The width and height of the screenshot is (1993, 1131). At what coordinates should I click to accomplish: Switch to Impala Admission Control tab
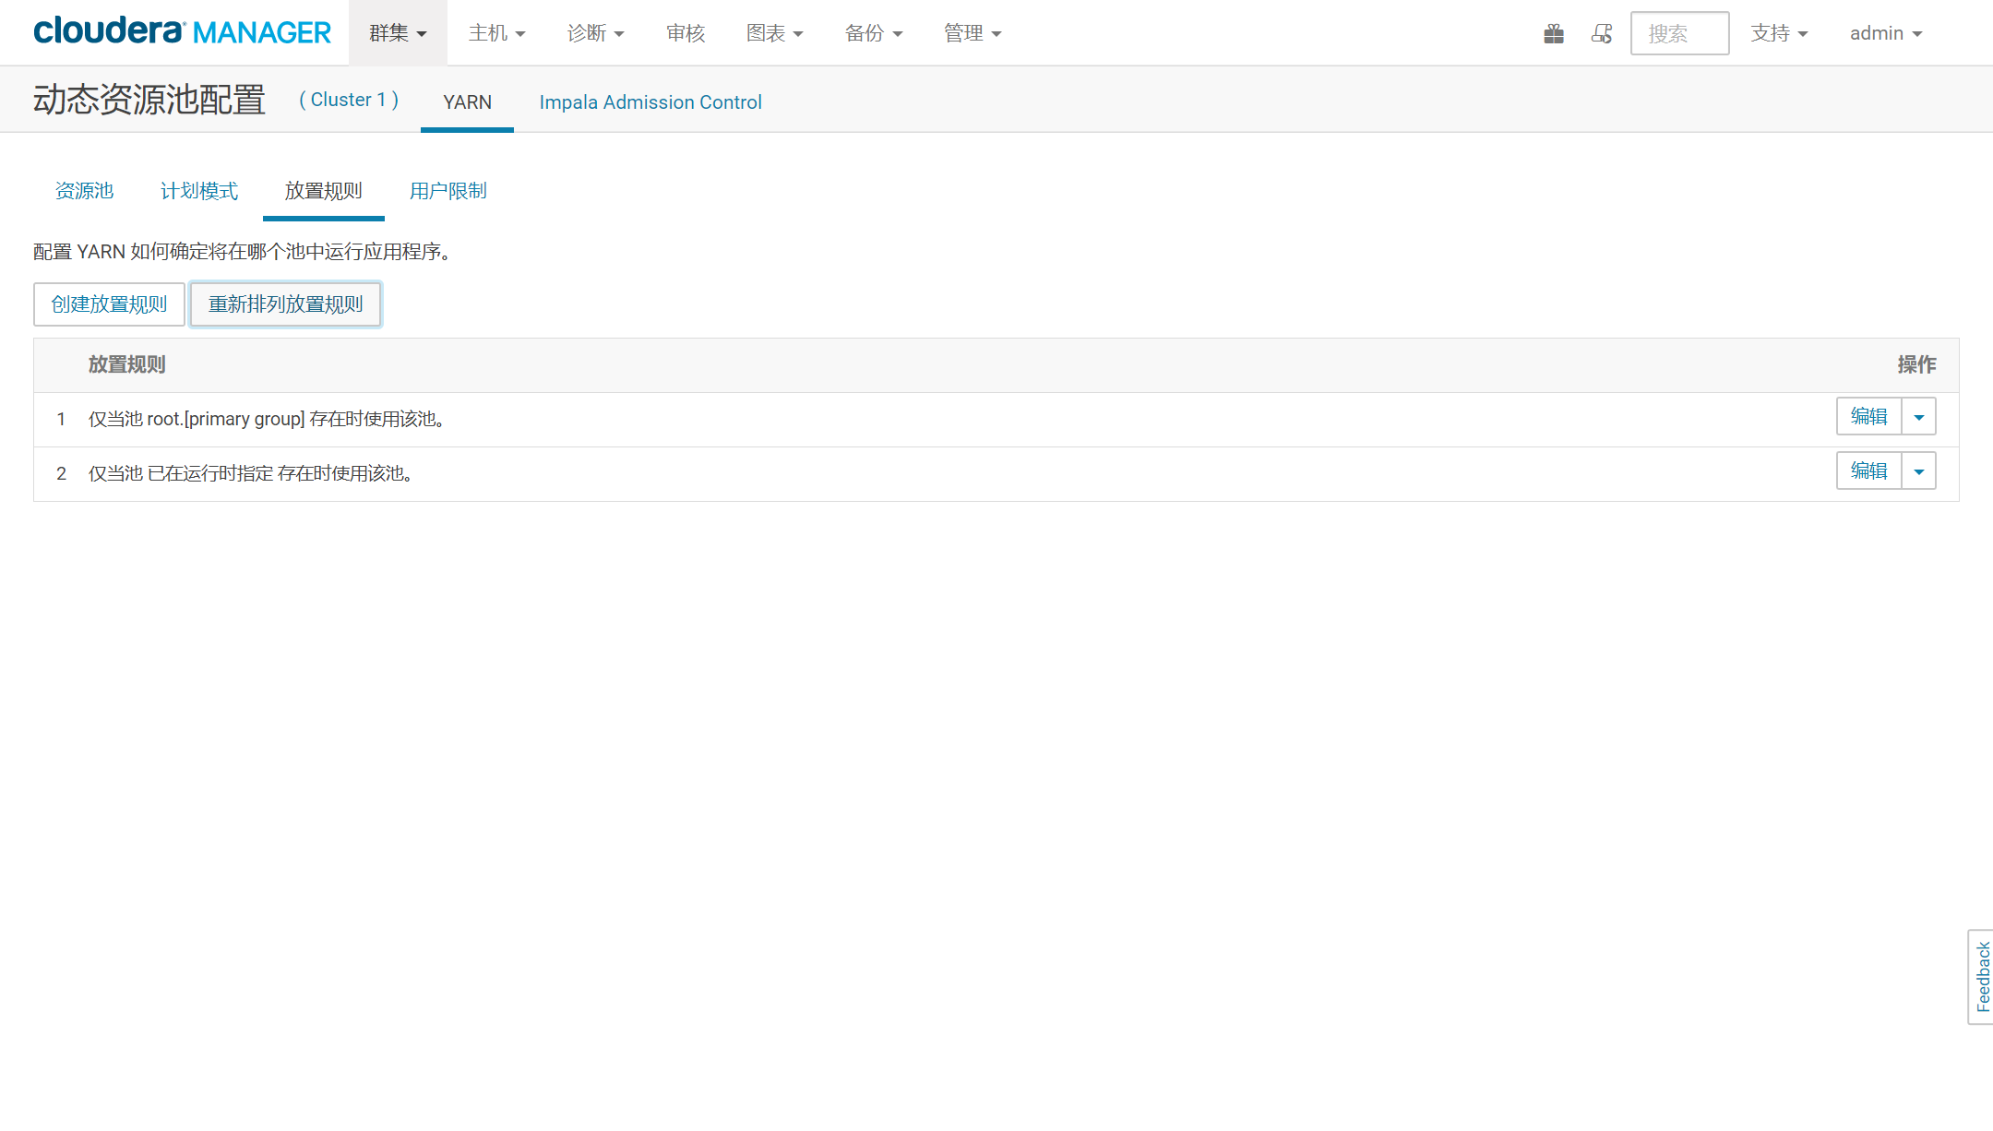(650, 102)
